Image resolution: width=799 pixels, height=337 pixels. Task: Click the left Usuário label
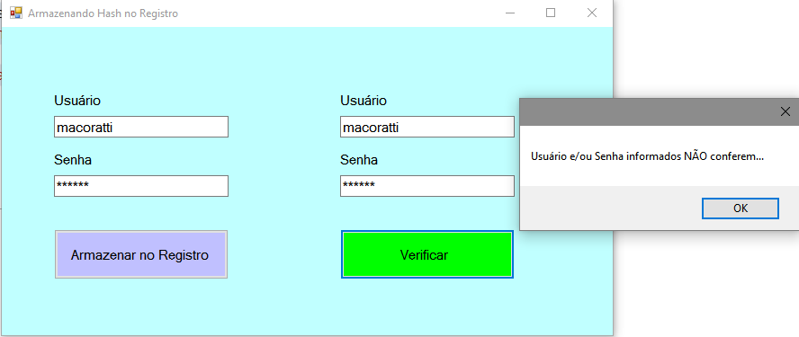[x=77, y=101]
